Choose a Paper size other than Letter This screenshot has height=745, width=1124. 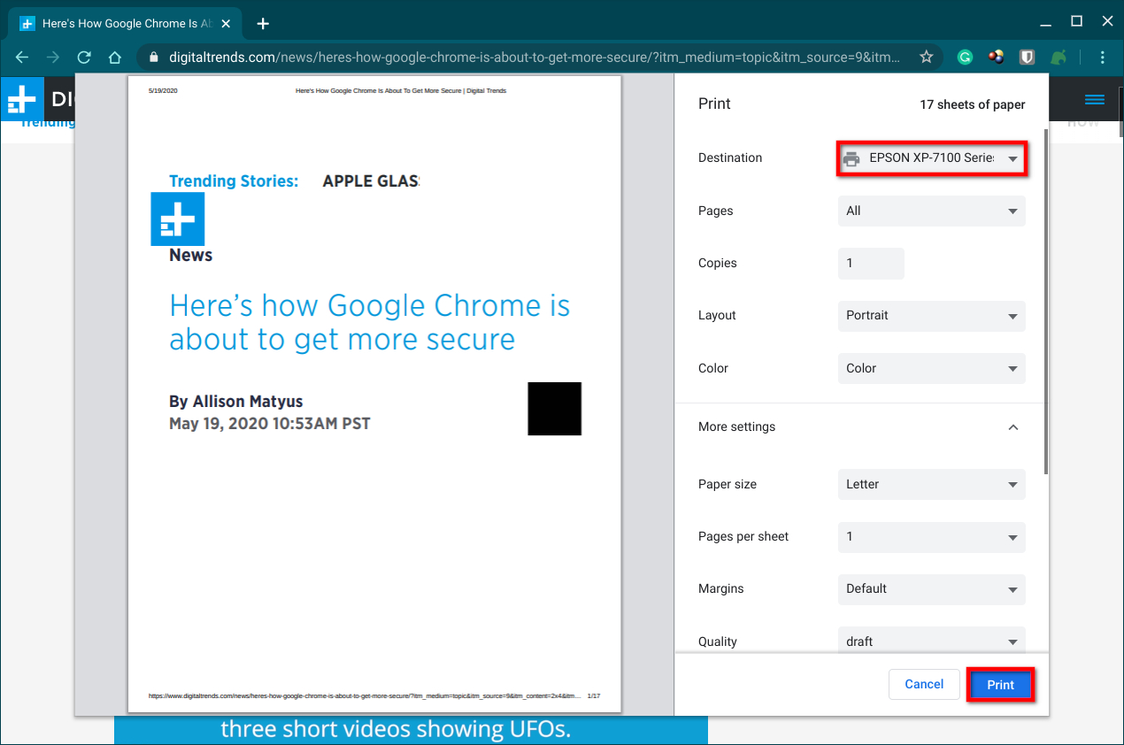932,484
